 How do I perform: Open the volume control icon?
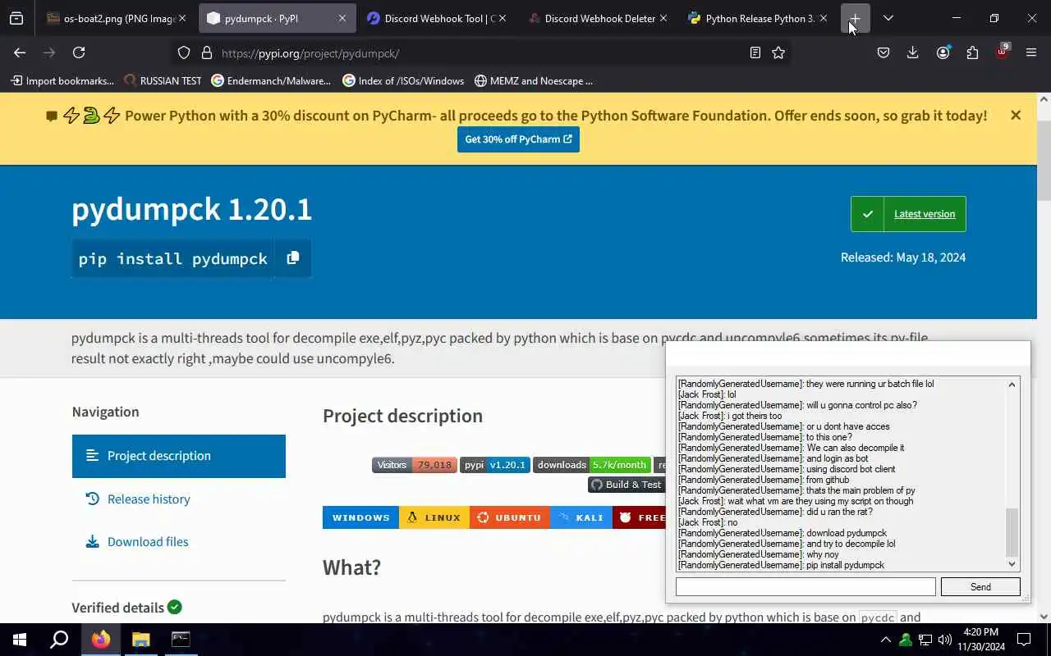pyautogui.click(x=945, y=640)
